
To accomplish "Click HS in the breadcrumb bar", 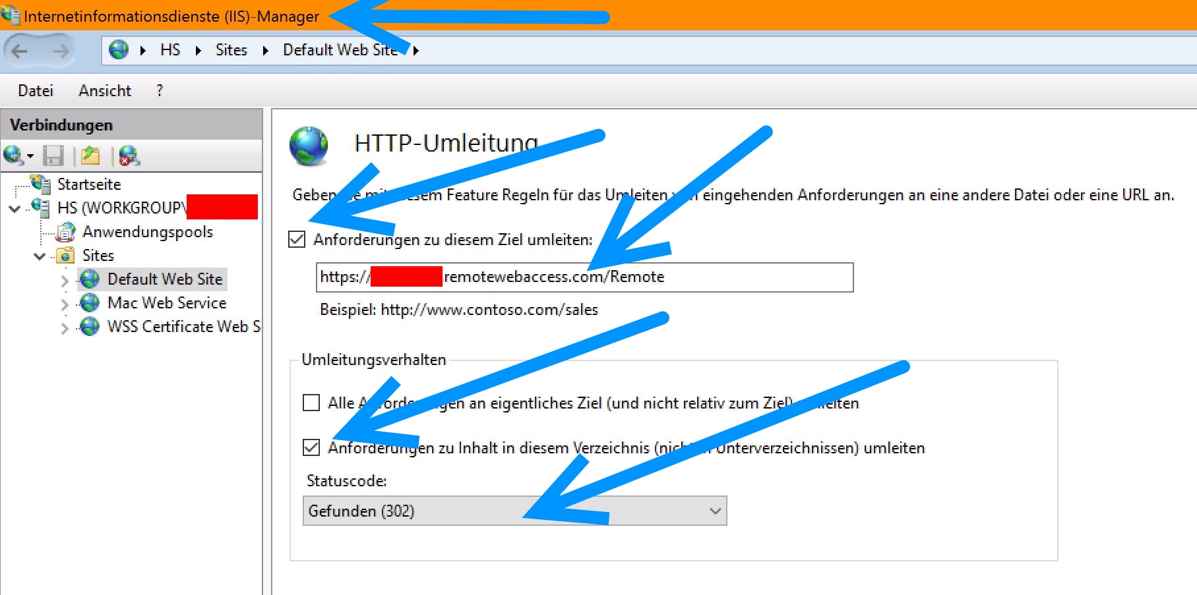I will coord(170,49).
